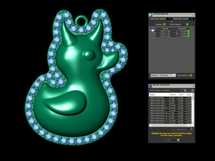Click the pendant's bail ring at top
Image resolution: width=215 pixels, height=161 pixels.
click(82, 21)
